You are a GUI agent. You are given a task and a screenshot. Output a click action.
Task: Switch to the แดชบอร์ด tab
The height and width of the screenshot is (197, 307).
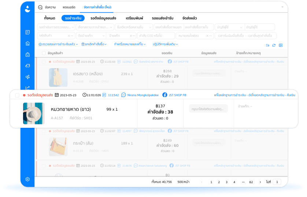(69, 7)
